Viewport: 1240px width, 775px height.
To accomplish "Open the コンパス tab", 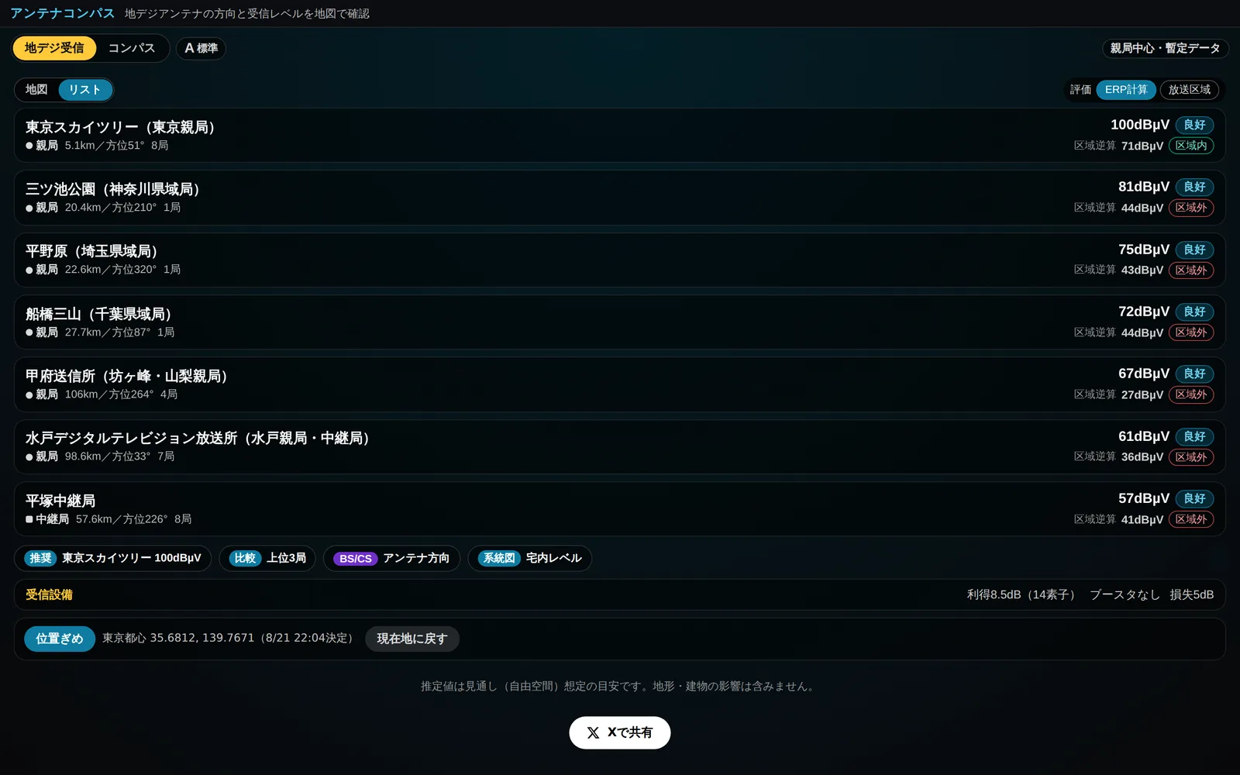I will tap(131, 48).
